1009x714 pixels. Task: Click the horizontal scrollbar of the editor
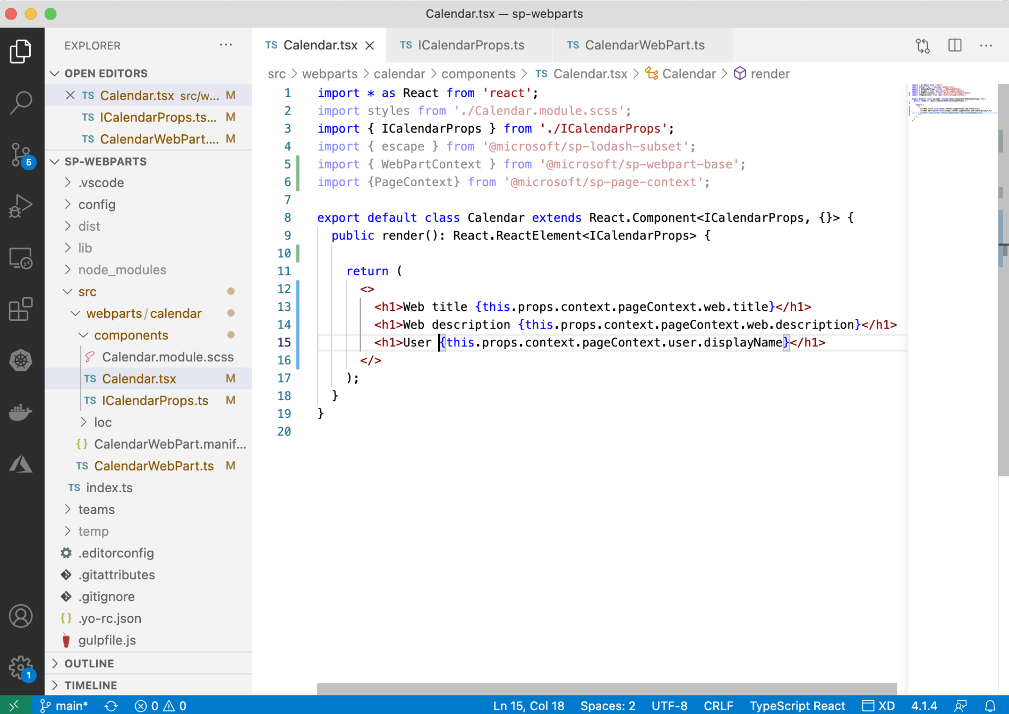[606, 689]
